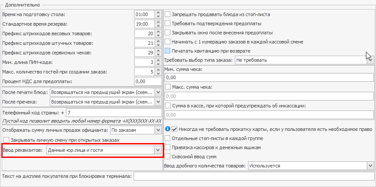Uncheck 'Никогда не требовать прокатку карты' checkbox
Screen dimensions: 376x187
[175, 129]
